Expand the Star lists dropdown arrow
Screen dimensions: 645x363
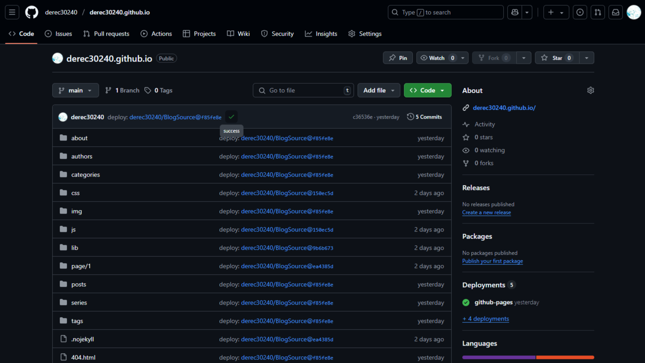(x=587, y=58)
